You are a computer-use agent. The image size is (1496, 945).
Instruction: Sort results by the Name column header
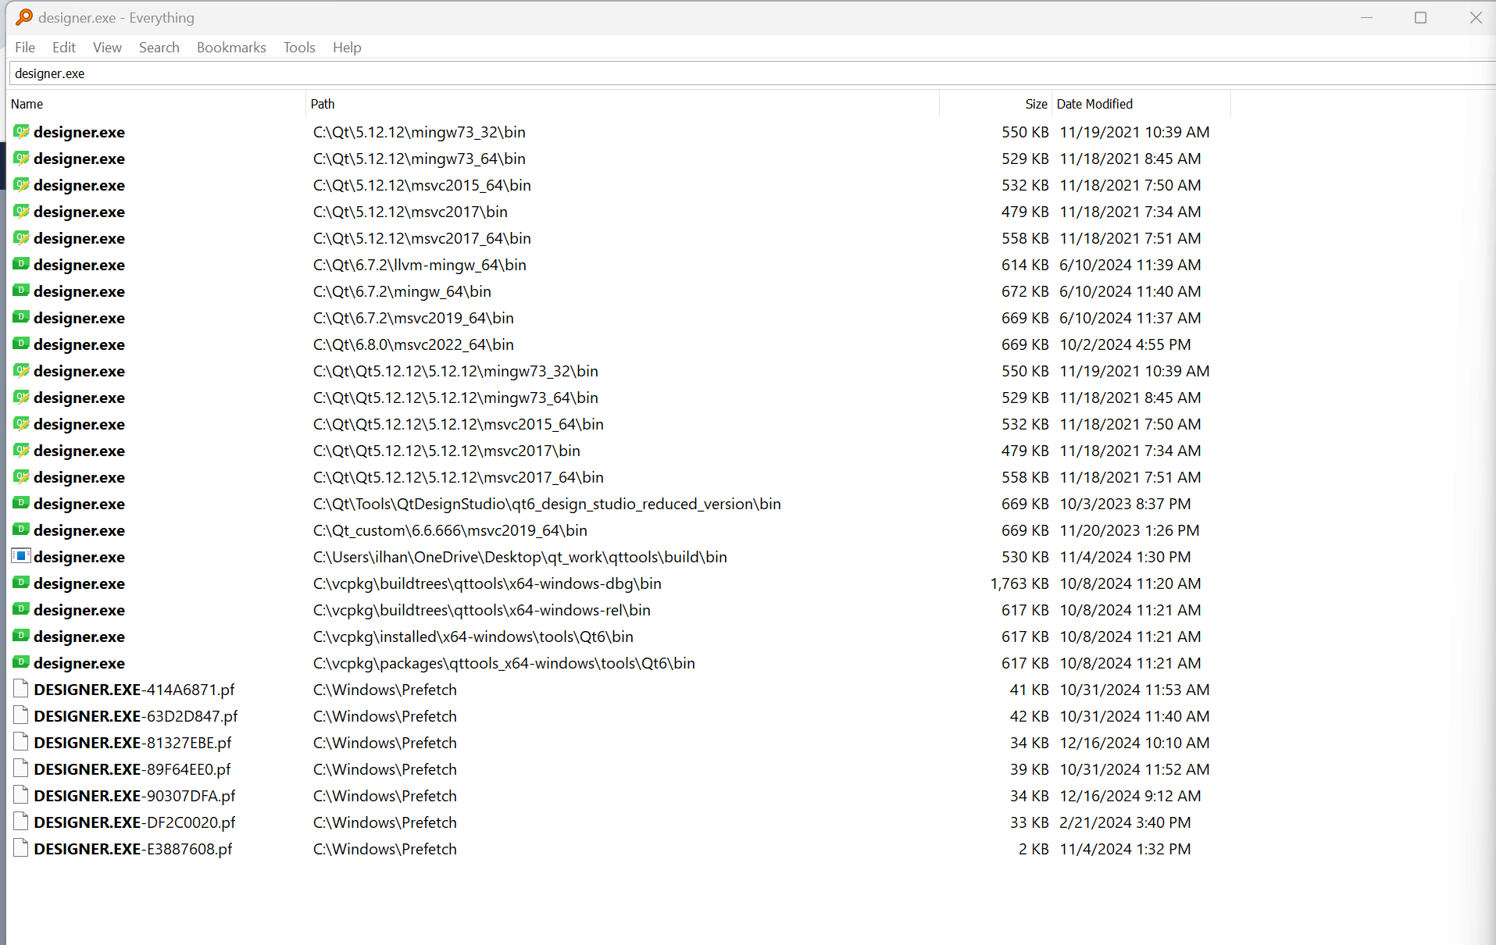click(x=156, y=104)
